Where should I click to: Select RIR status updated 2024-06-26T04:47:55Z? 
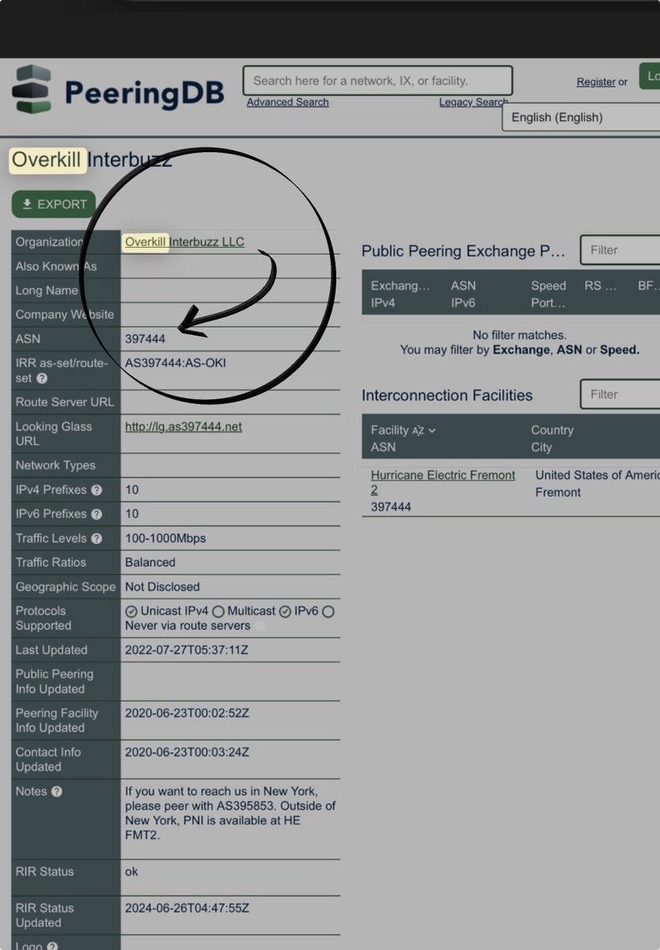coord(187,908)
